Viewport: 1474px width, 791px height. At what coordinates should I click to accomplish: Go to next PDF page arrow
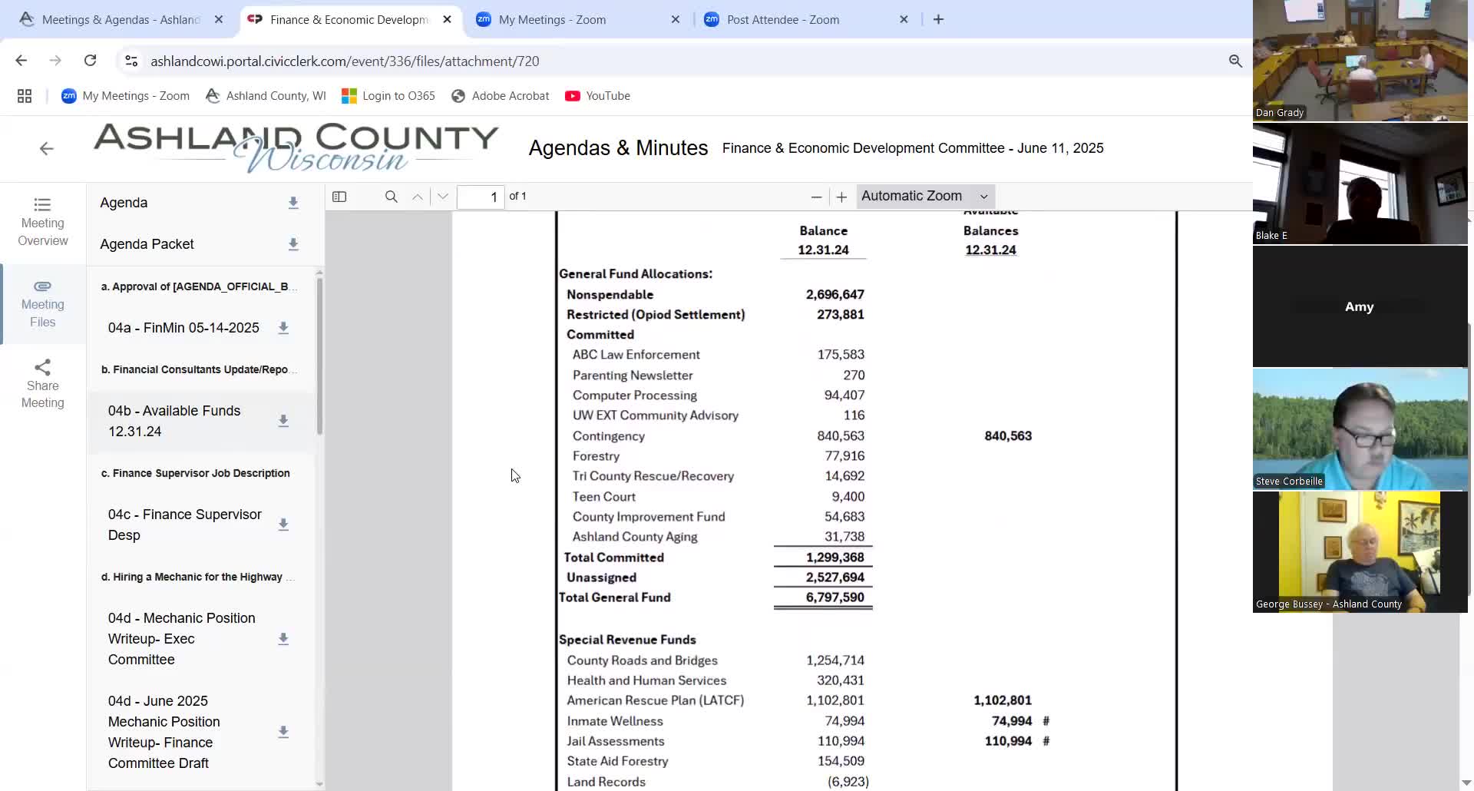pyautogui.click(x=443, y=197)
